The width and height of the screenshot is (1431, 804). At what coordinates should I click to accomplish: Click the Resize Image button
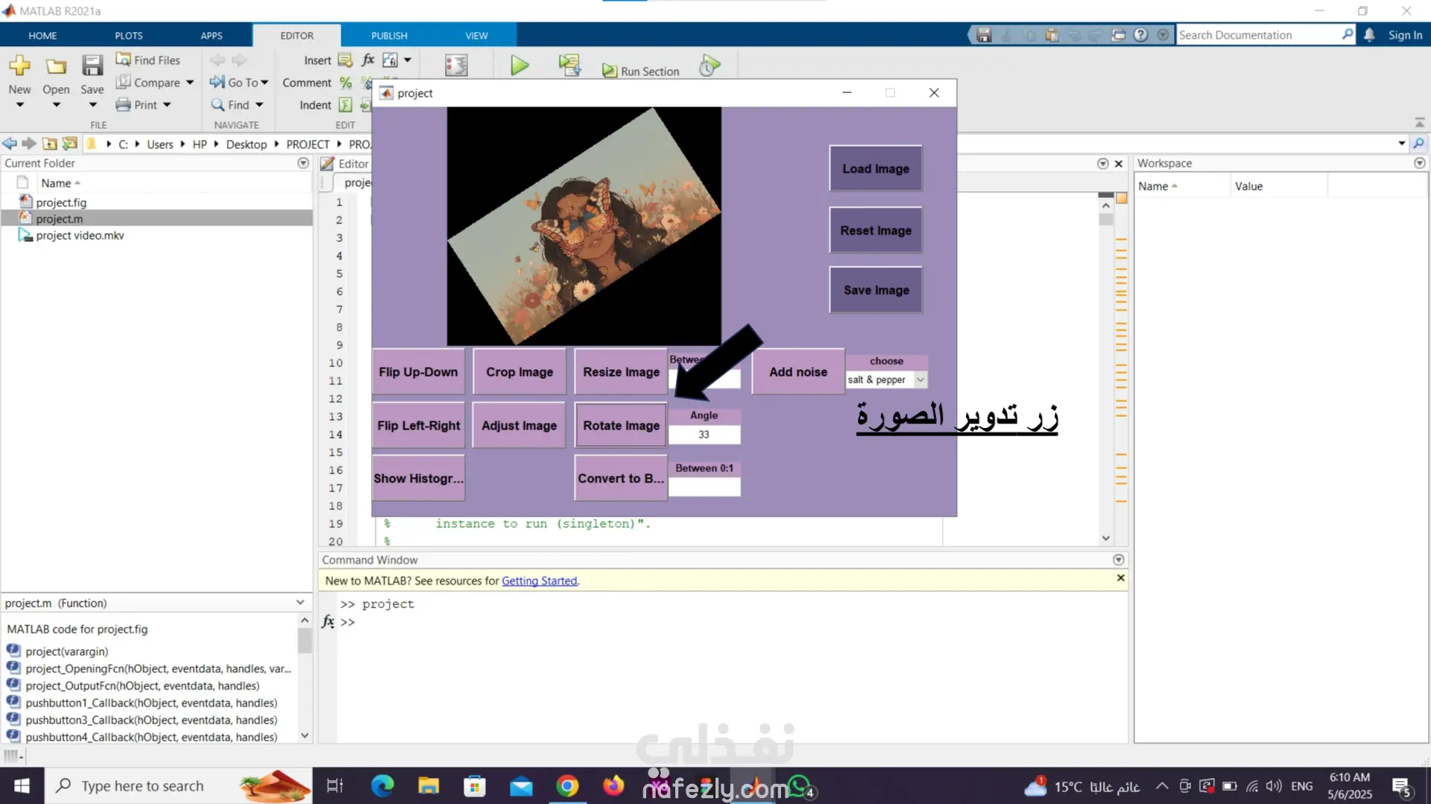621,372
